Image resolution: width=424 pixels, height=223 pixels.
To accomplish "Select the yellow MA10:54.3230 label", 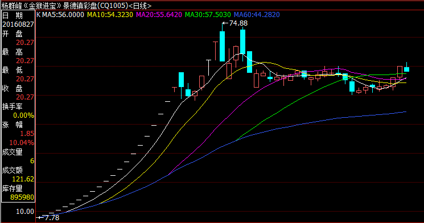I will click(110, 15).
